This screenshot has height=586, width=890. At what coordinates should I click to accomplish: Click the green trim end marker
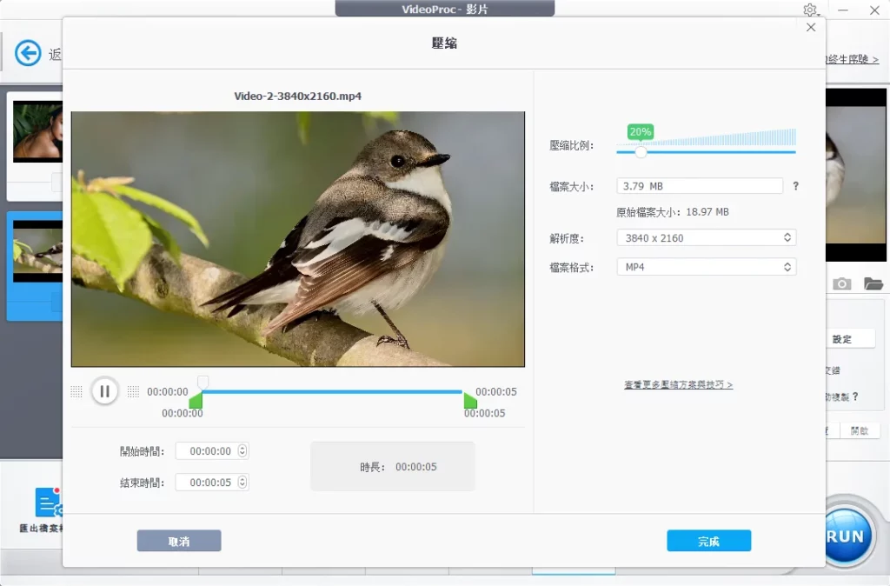click(x=470, y=401)
